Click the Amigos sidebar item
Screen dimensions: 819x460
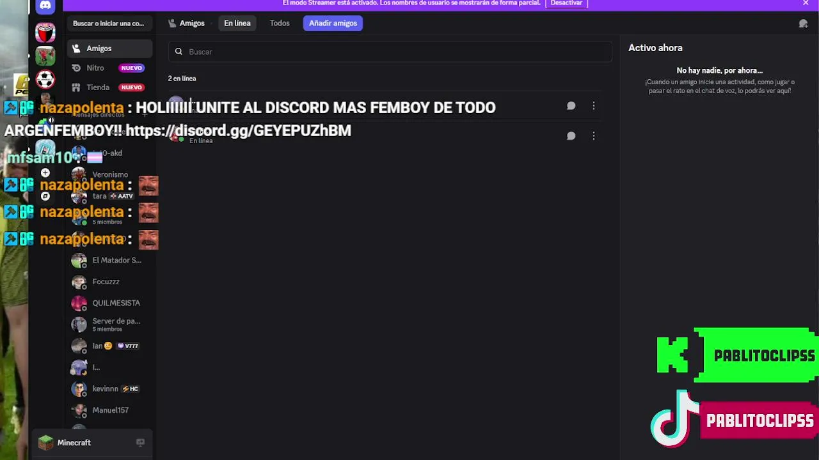click(x=110, y=49)
